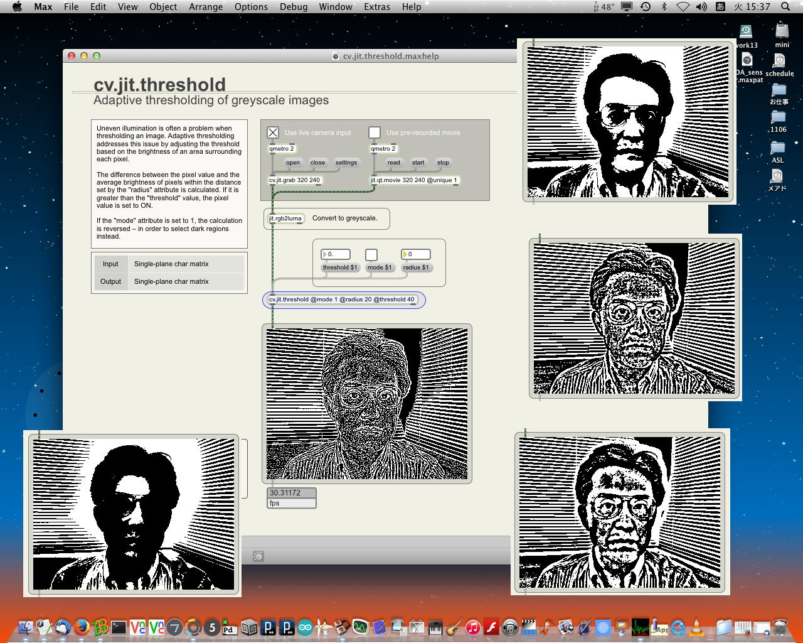Click the Spotlight search magnifier

click(x=785, y=7)
